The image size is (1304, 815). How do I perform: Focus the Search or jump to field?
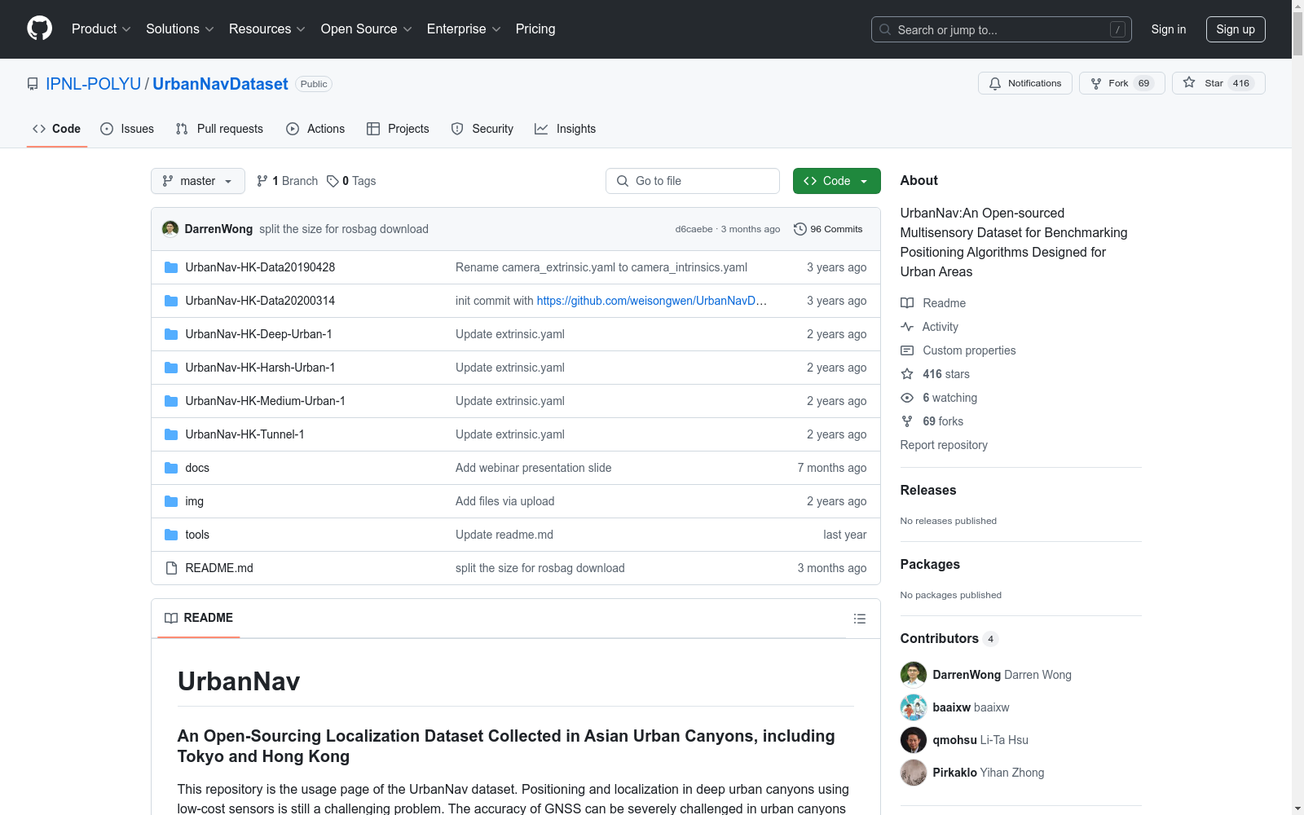coord(1002,29)
